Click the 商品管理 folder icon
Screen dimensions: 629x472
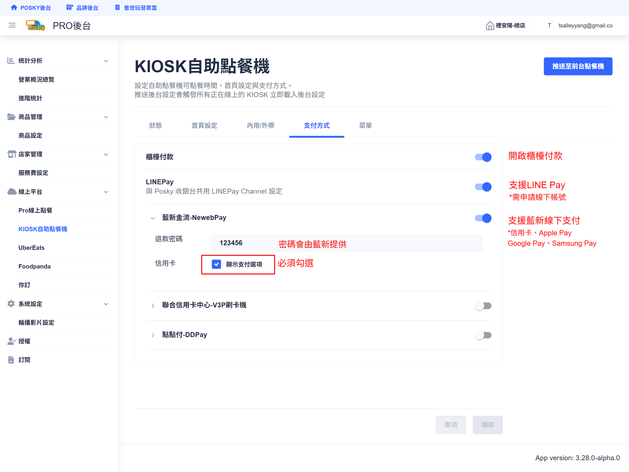coord(11,117)
